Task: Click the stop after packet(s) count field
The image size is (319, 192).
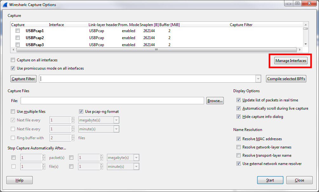Action: point(31,158)
